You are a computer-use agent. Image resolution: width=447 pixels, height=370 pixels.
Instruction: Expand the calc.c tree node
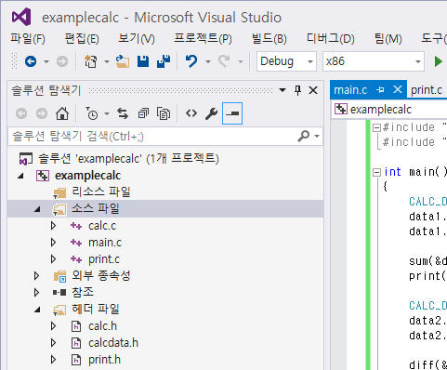(x=54, y=226)
